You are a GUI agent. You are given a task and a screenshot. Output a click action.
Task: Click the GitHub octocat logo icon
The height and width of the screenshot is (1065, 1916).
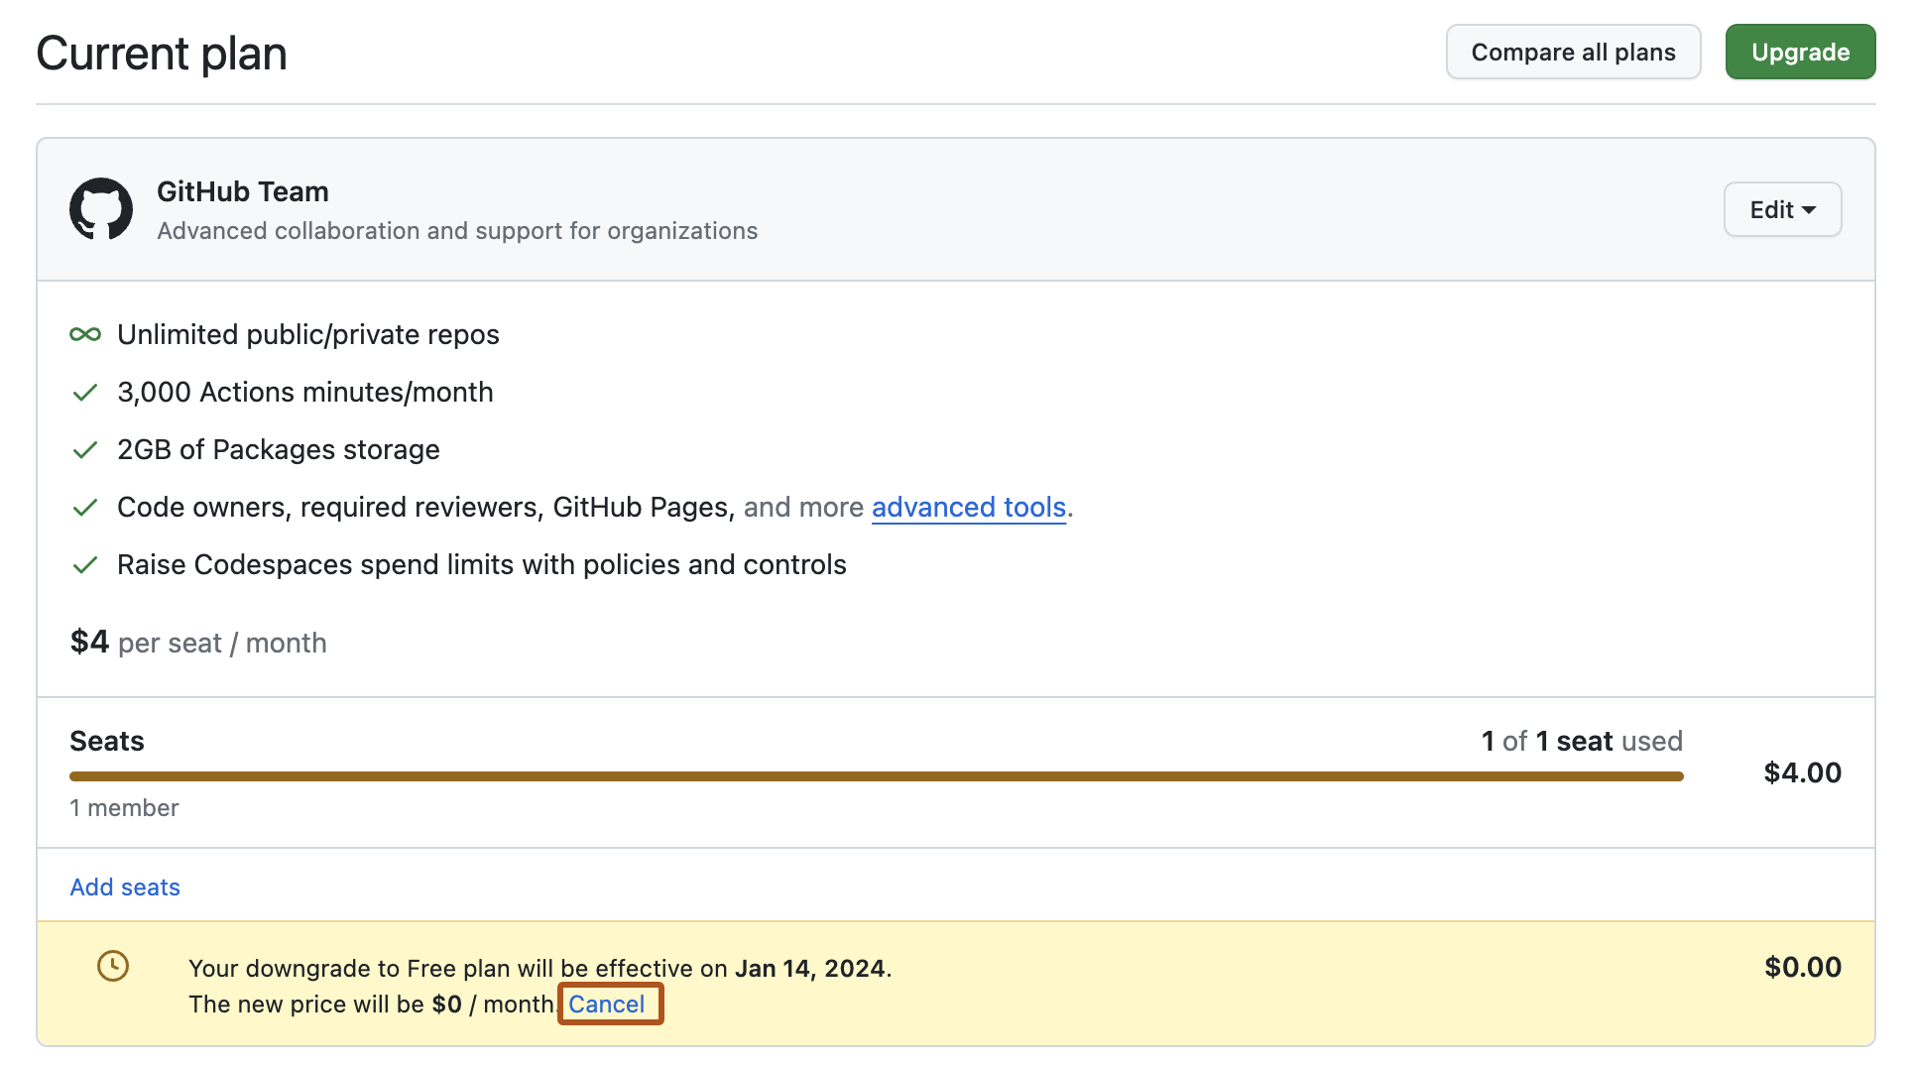click(100, 209)
